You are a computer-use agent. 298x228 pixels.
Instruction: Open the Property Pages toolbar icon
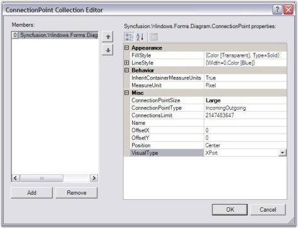point(153,37)
